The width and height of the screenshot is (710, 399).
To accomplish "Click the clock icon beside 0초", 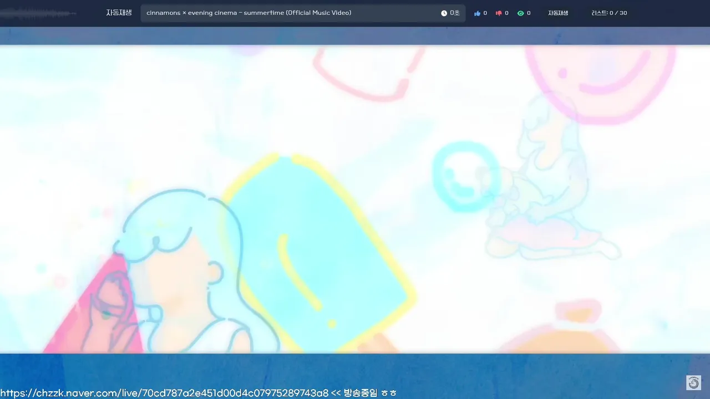I will coord(444,13).
